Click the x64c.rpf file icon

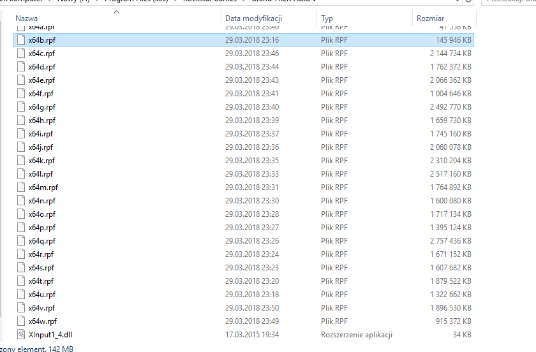click(x=21, y=54)
